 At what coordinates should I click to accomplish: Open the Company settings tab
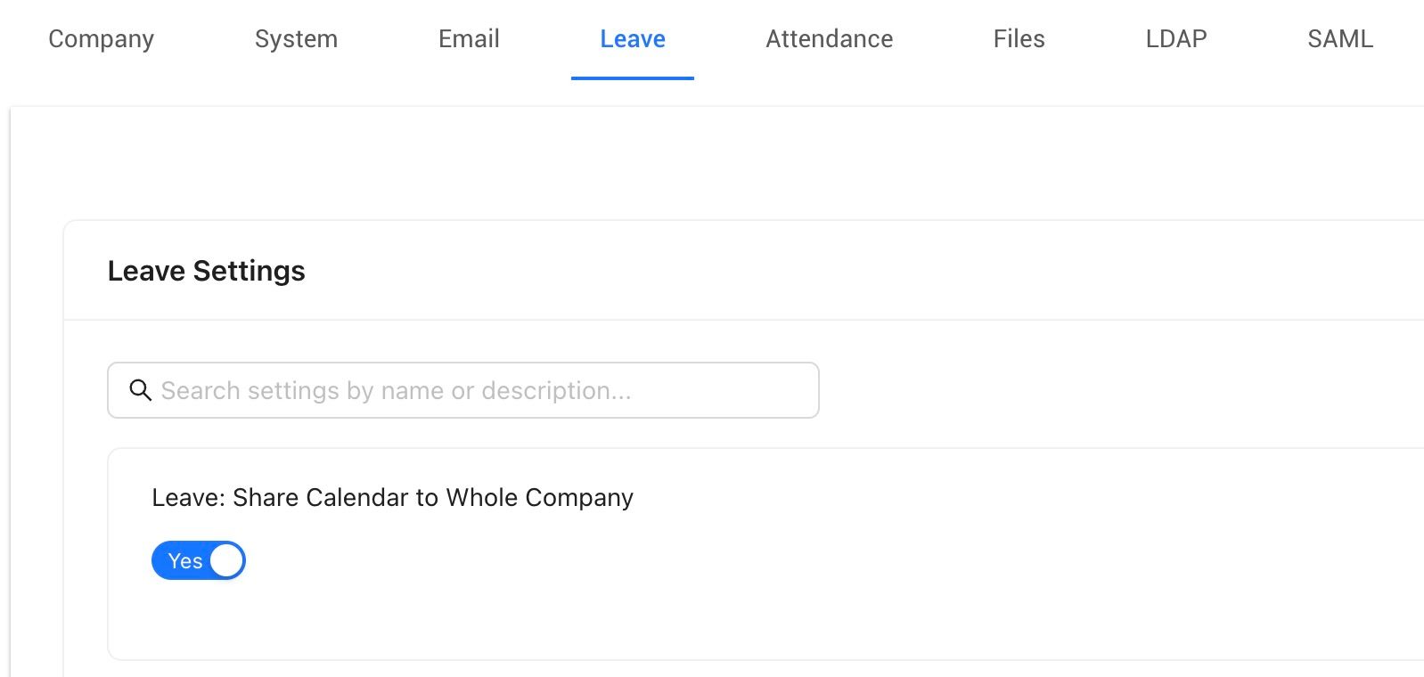pos(101,39)
